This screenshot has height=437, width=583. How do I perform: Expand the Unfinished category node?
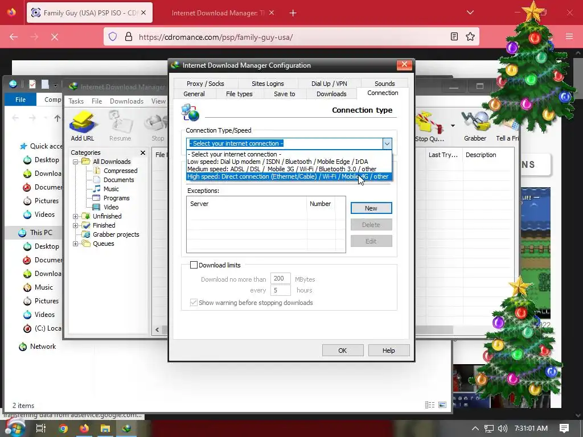[x=76, y=216]
